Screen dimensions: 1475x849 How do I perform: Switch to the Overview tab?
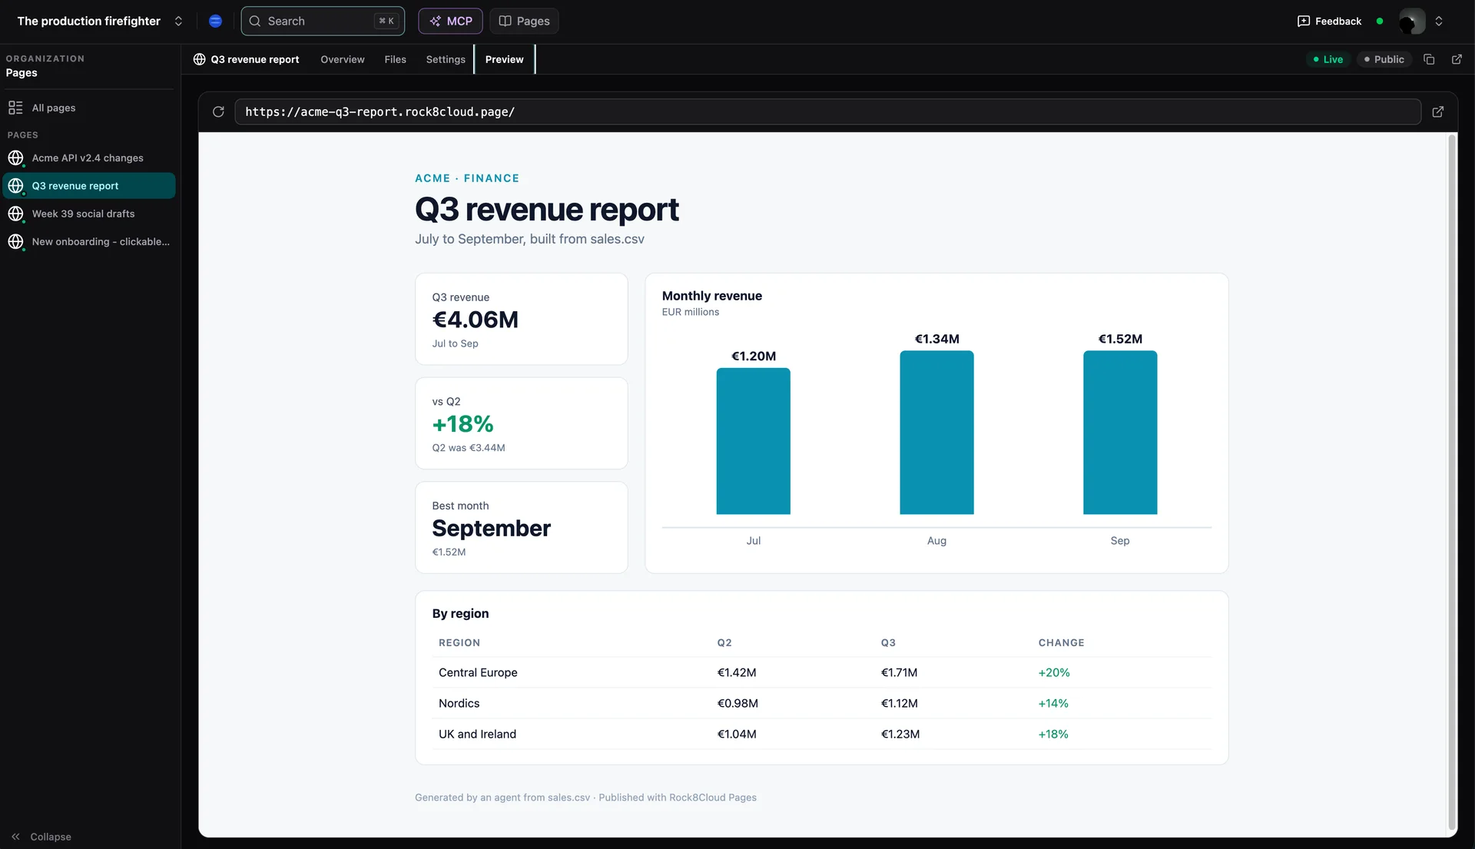point(343,59)
